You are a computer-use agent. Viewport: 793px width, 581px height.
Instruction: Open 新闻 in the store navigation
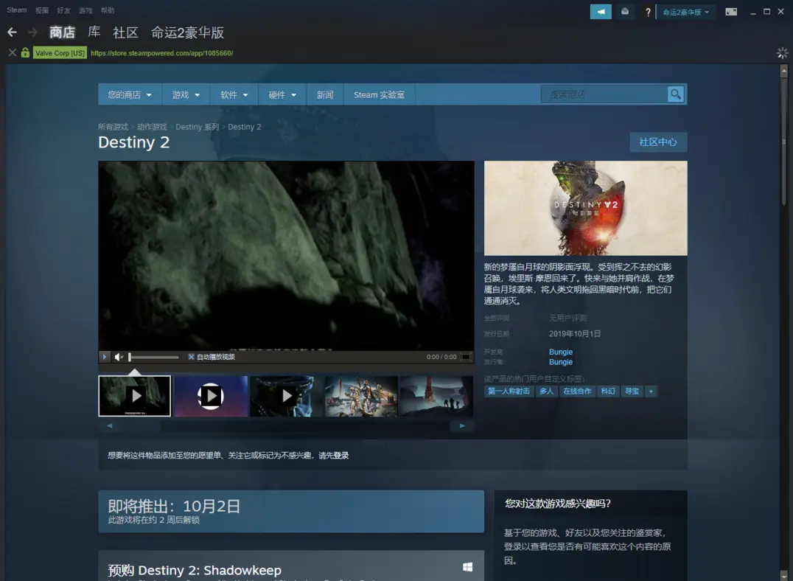pyautogui.click(x=325, y=94)
